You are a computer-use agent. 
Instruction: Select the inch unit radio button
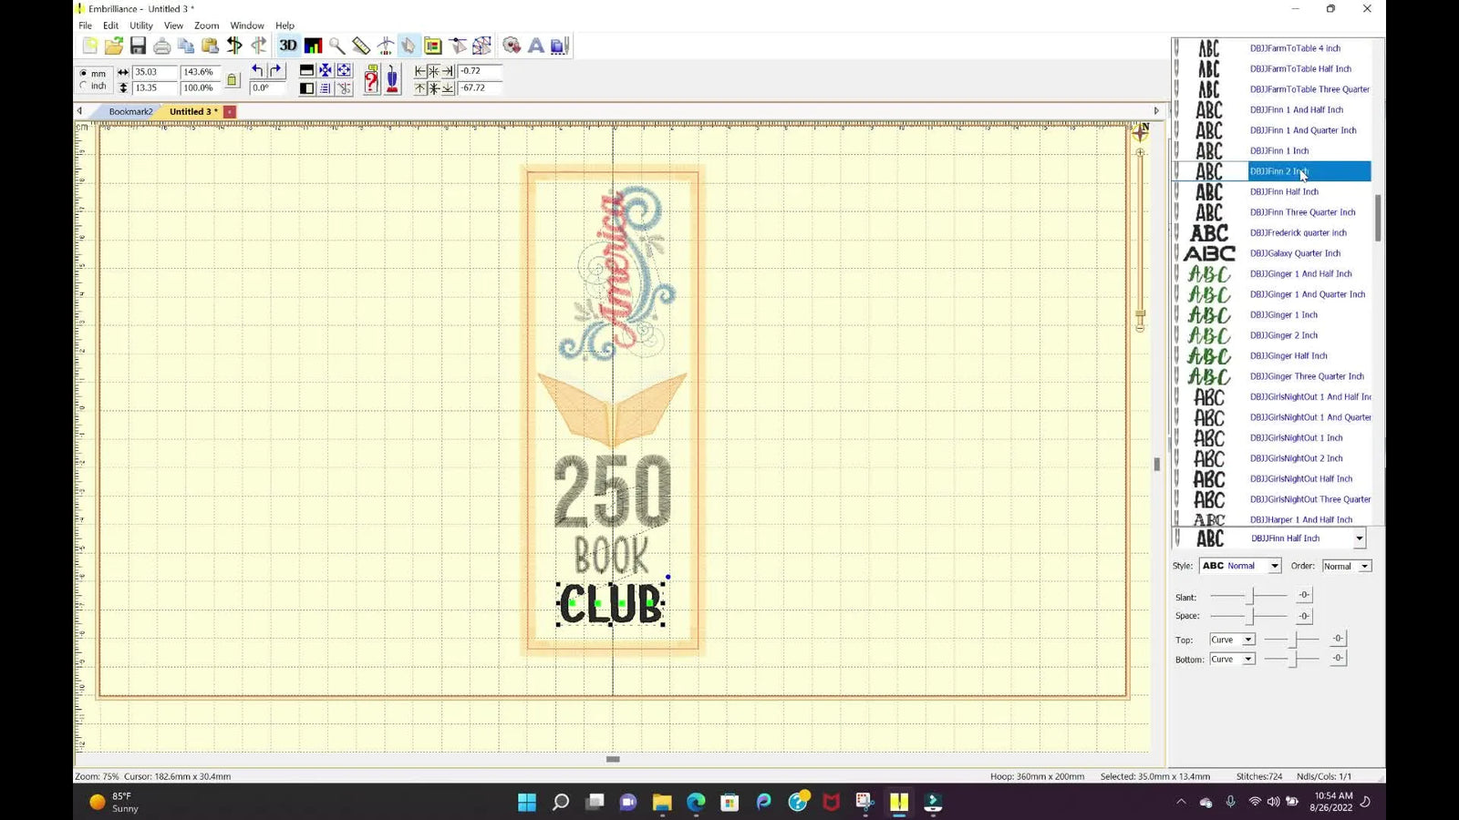click(85, 86)
